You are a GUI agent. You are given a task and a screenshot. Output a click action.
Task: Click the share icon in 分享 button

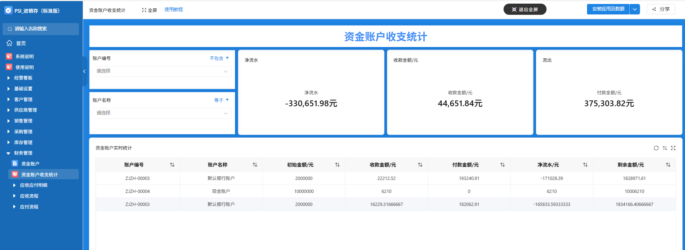[x=654, y=9]
